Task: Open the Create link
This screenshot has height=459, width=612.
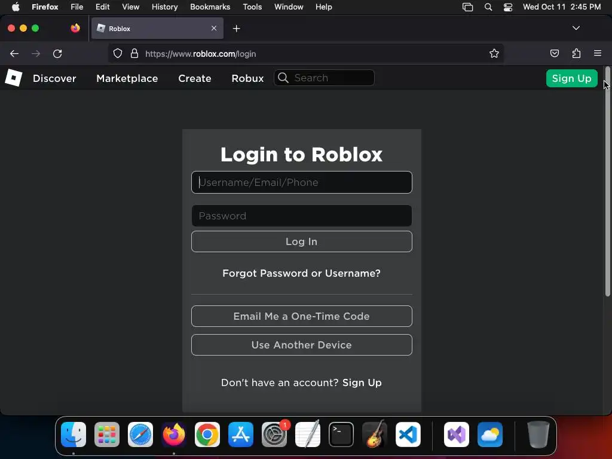Action: tap(195, 78)
